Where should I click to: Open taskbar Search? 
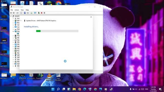click(58, 89)
